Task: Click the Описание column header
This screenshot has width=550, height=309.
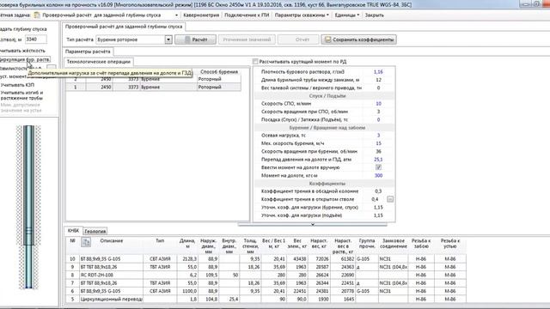Action: [111, 241]
